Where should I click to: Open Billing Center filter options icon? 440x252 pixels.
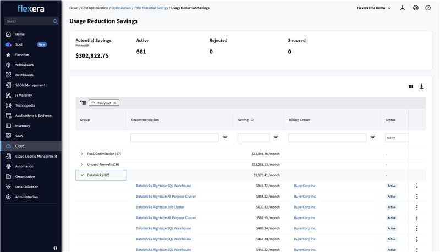pos(373,137)
